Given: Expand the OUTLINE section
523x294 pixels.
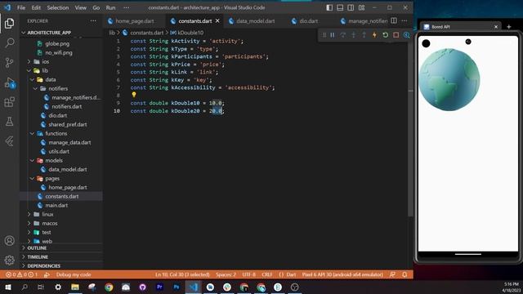Looking at the screenshot, I should (37, 248).
